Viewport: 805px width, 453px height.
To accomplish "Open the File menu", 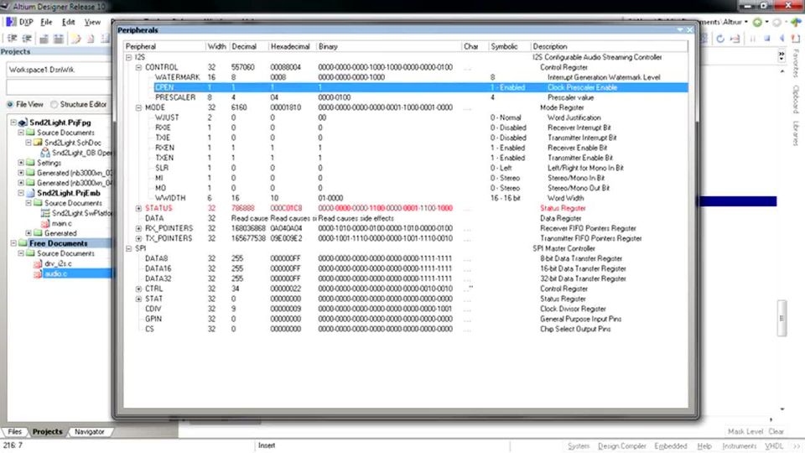I will tap(46, 22).
